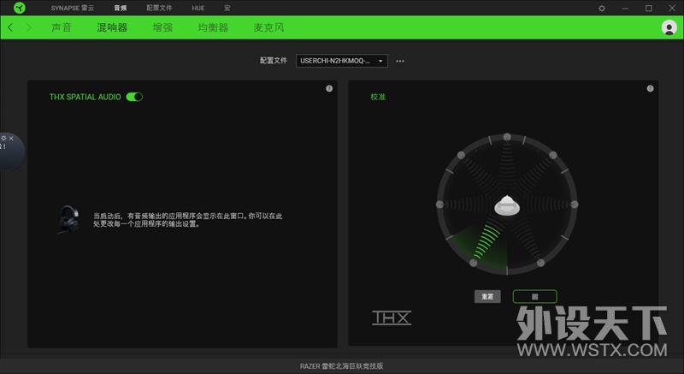The width and height of the screenshot is (684, 374).
Task: Switch to the SYNAPSE 雷云 tab
Action: [x=73, y=8]
